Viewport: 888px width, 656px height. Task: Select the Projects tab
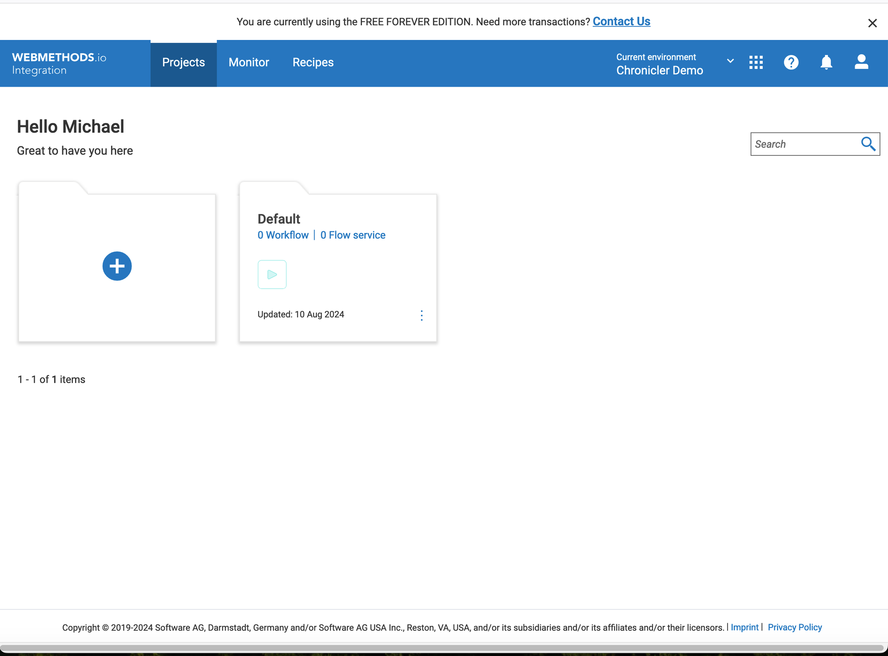pos(183,63)
